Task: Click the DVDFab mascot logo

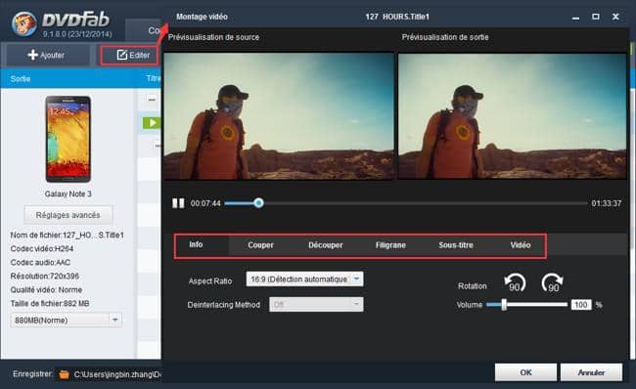Action: coord(24,23)
